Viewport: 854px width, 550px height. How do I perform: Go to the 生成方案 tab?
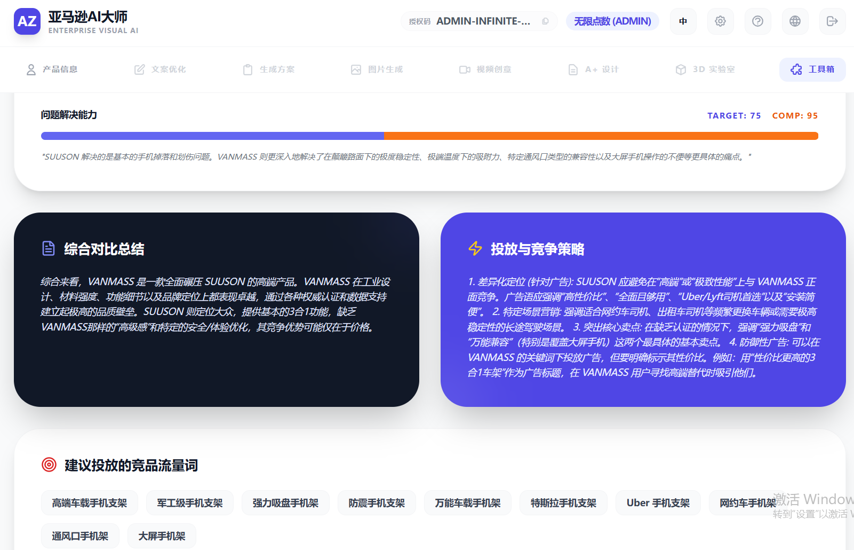(x=269, y=69)
